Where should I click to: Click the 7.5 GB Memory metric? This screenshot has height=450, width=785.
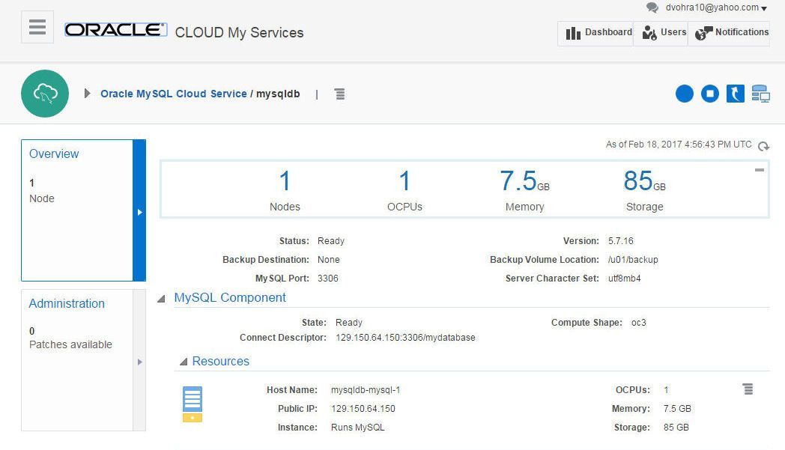tap(524, 191)
